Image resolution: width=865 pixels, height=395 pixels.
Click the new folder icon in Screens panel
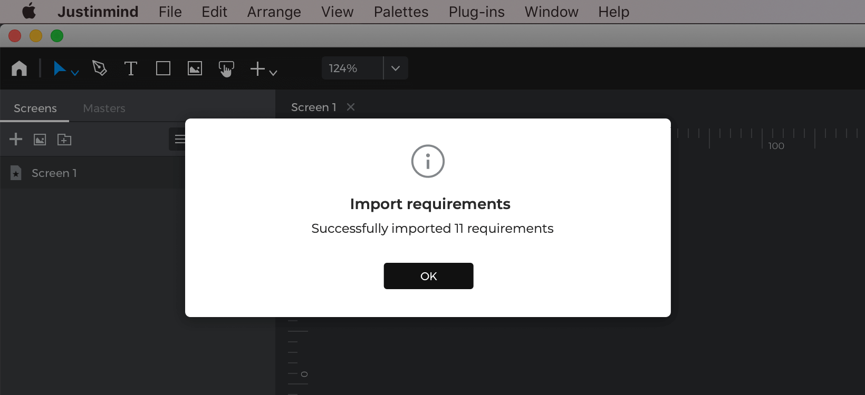[64, 140]
